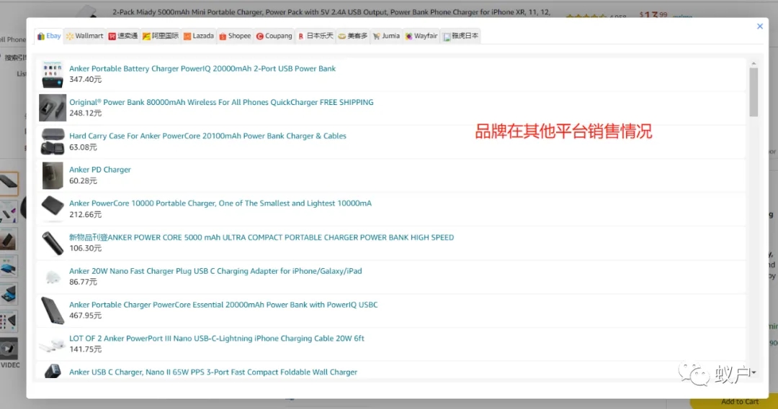This screenshot has width=778, height=409.
Task: Open Anker PowerCore Essential 20000mAh listing
Action: (x=223, y=305)
